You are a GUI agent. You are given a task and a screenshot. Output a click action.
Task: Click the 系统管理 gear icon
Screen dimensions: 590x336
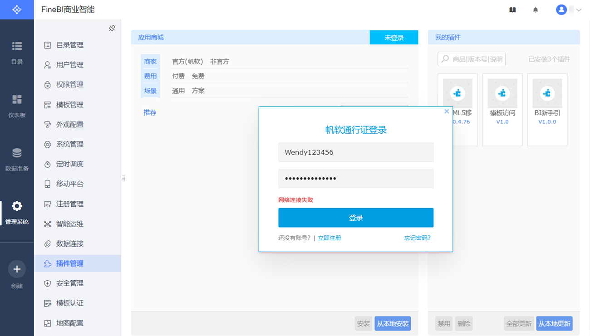(47, 144)
